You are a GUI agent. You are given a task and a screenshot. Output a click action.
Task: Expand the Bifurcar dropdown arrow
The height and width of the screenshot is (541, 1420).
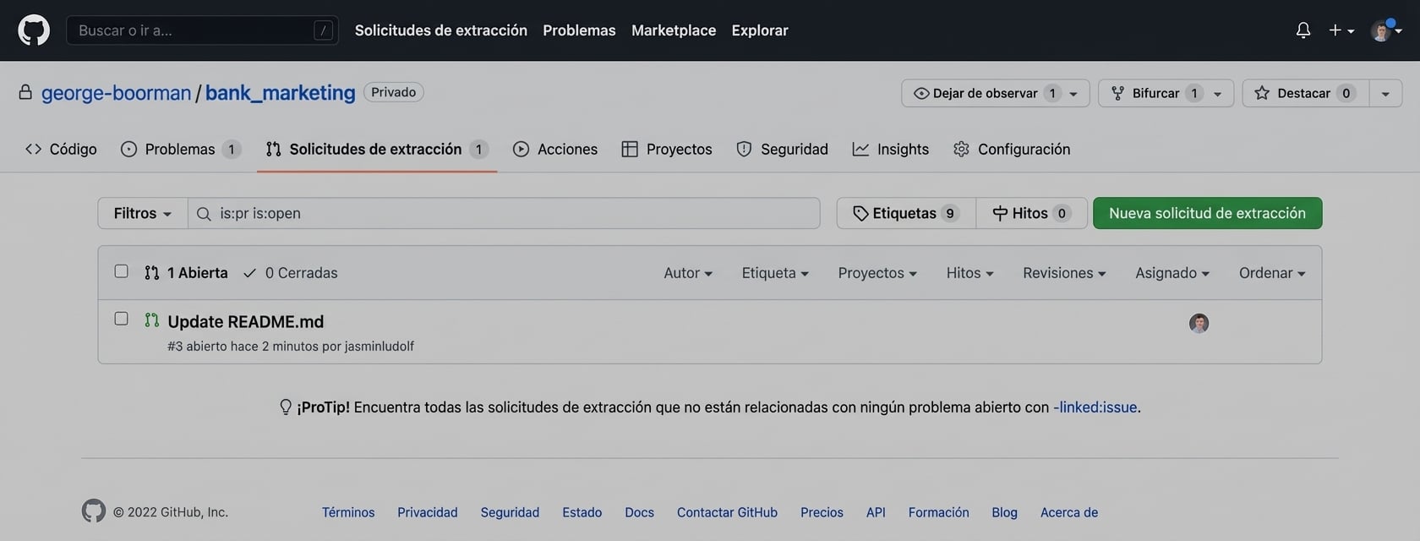click(1218, 93)
